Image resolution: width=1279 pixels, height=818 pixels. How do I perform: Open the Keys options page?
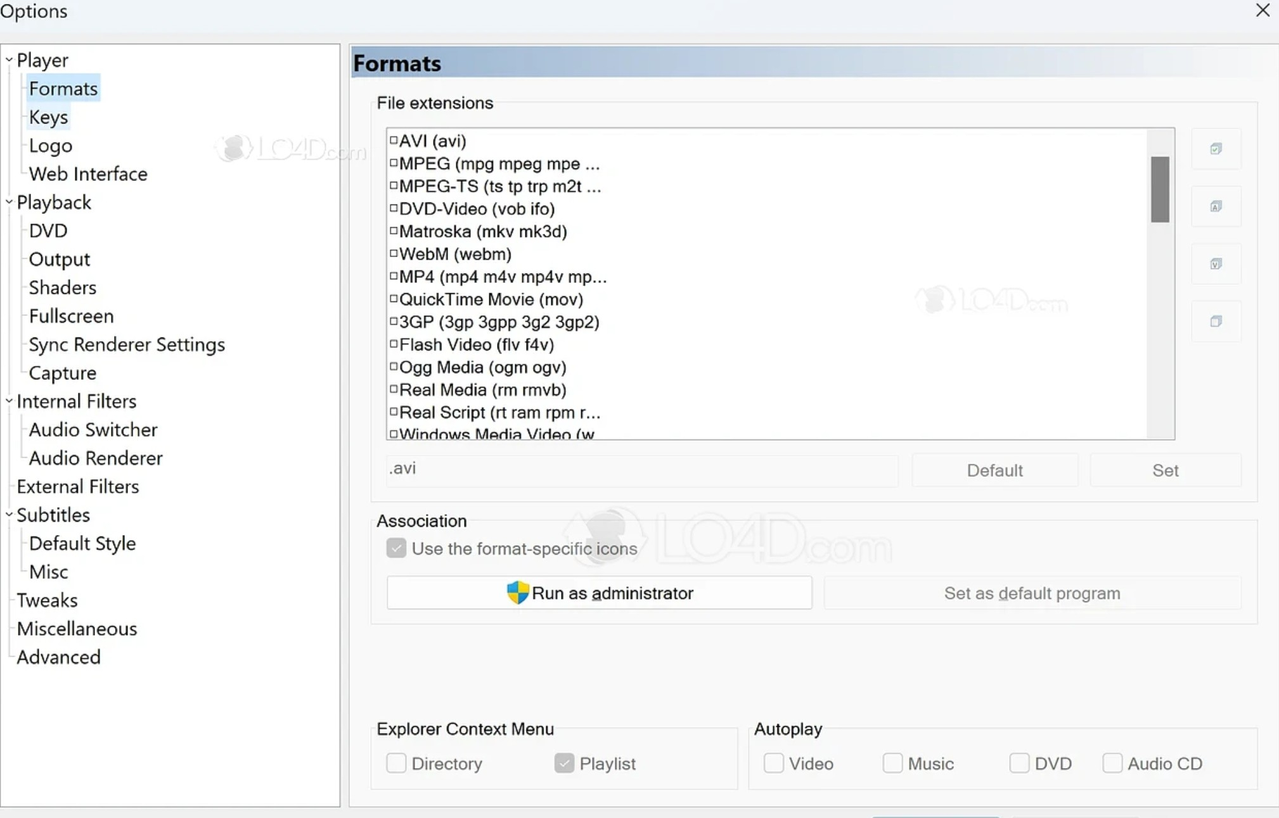pyautogui.click(x=49, y=117)
